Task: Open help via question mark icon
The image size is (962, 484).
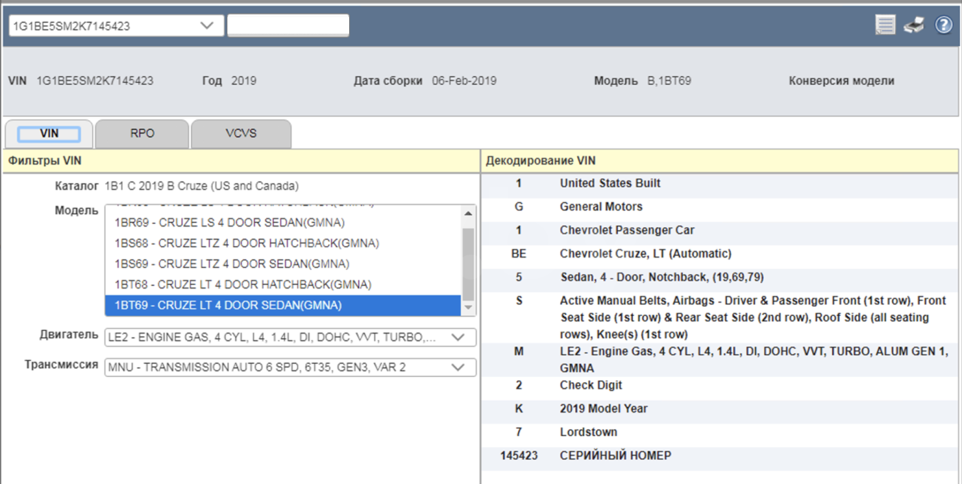Action: [943, 25]
